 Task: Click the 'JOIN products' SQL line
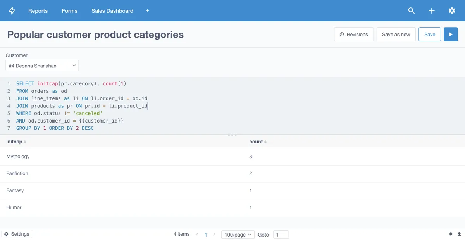pos(82,106)
